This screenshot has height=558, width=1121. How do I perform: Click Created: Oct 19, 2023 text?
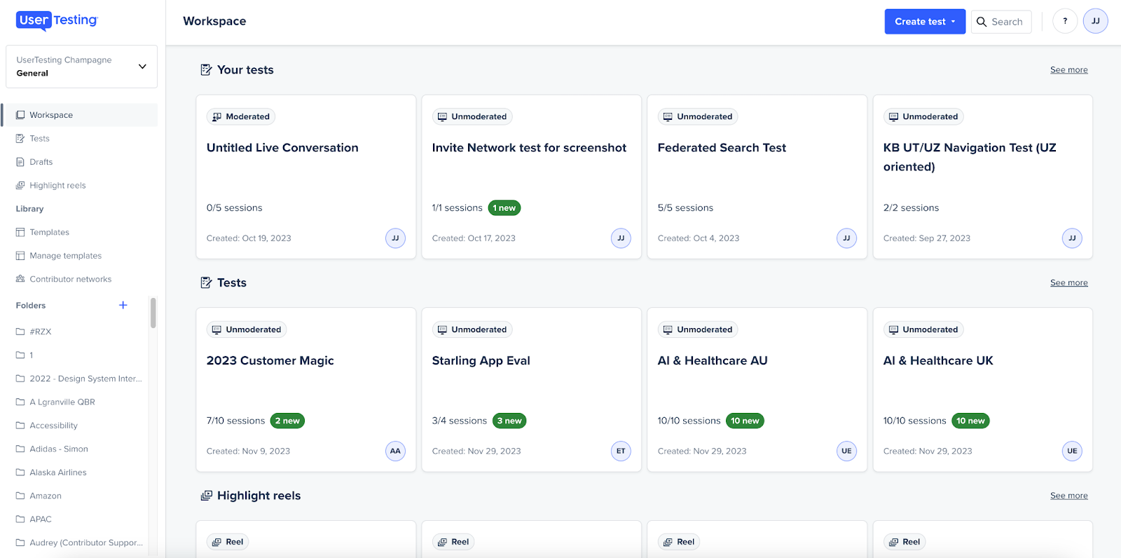coord(249,238)
